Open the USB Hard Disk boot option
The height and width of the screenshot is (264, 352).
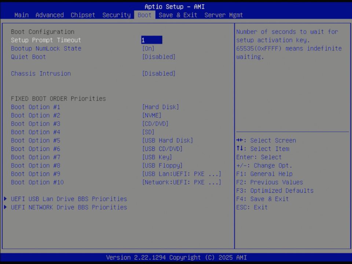[x=167, y=140]
